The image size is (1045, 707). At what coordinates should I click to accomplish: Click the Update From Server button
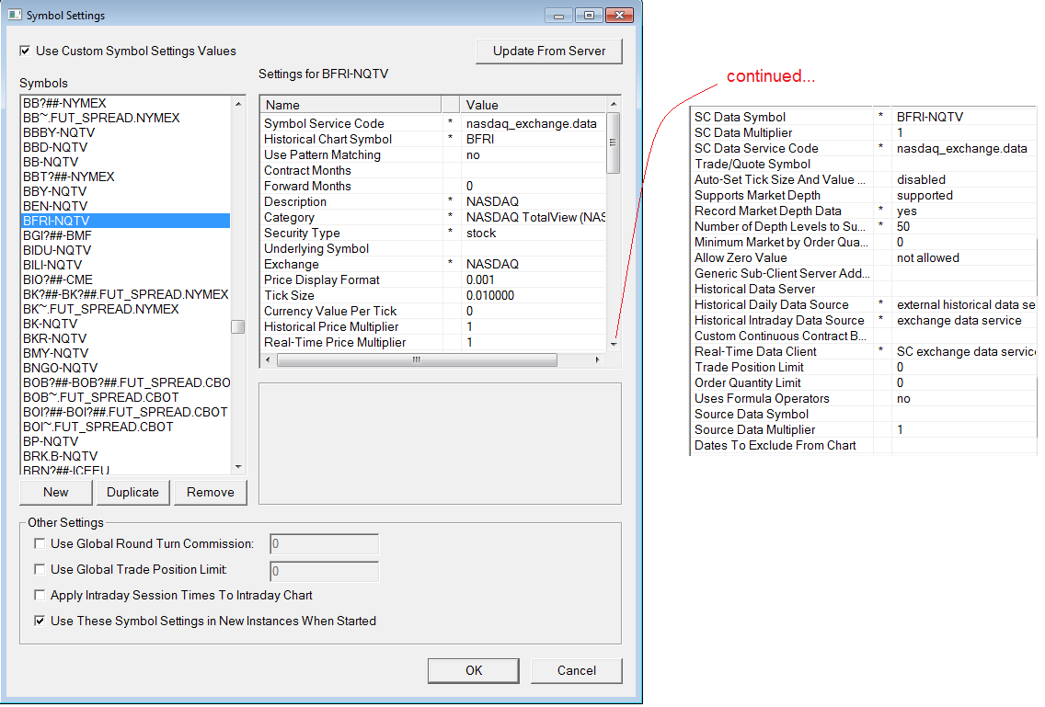(x=549, y=51)
